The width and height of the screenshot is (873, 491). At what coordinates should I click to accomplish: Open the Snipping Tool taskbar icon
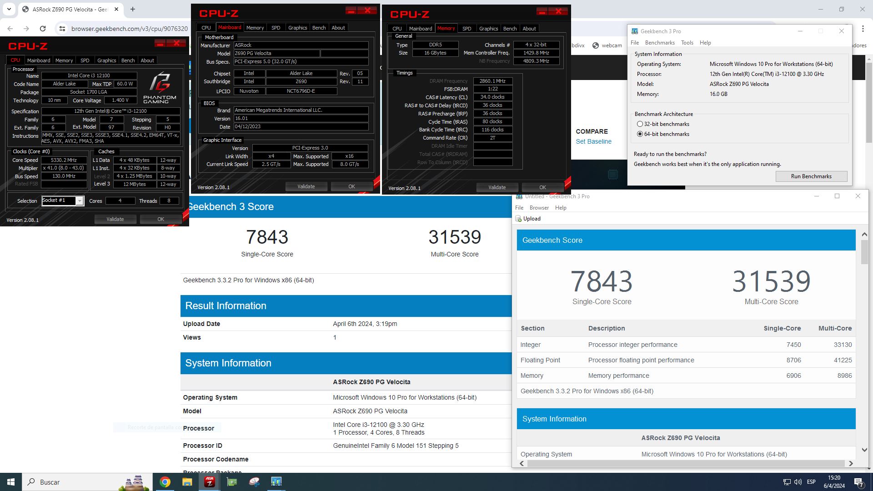(254, 482)
